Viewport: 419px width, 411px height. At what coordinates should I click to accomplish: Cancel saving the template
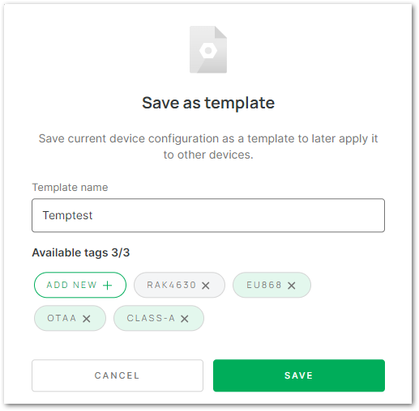pyautogui.click(x=118, y=375)
